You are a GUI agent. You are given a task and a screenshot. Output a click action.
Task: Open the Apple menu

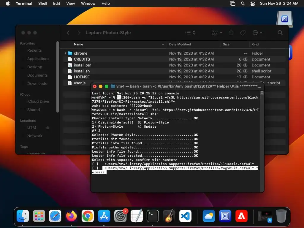coord(8,4)
